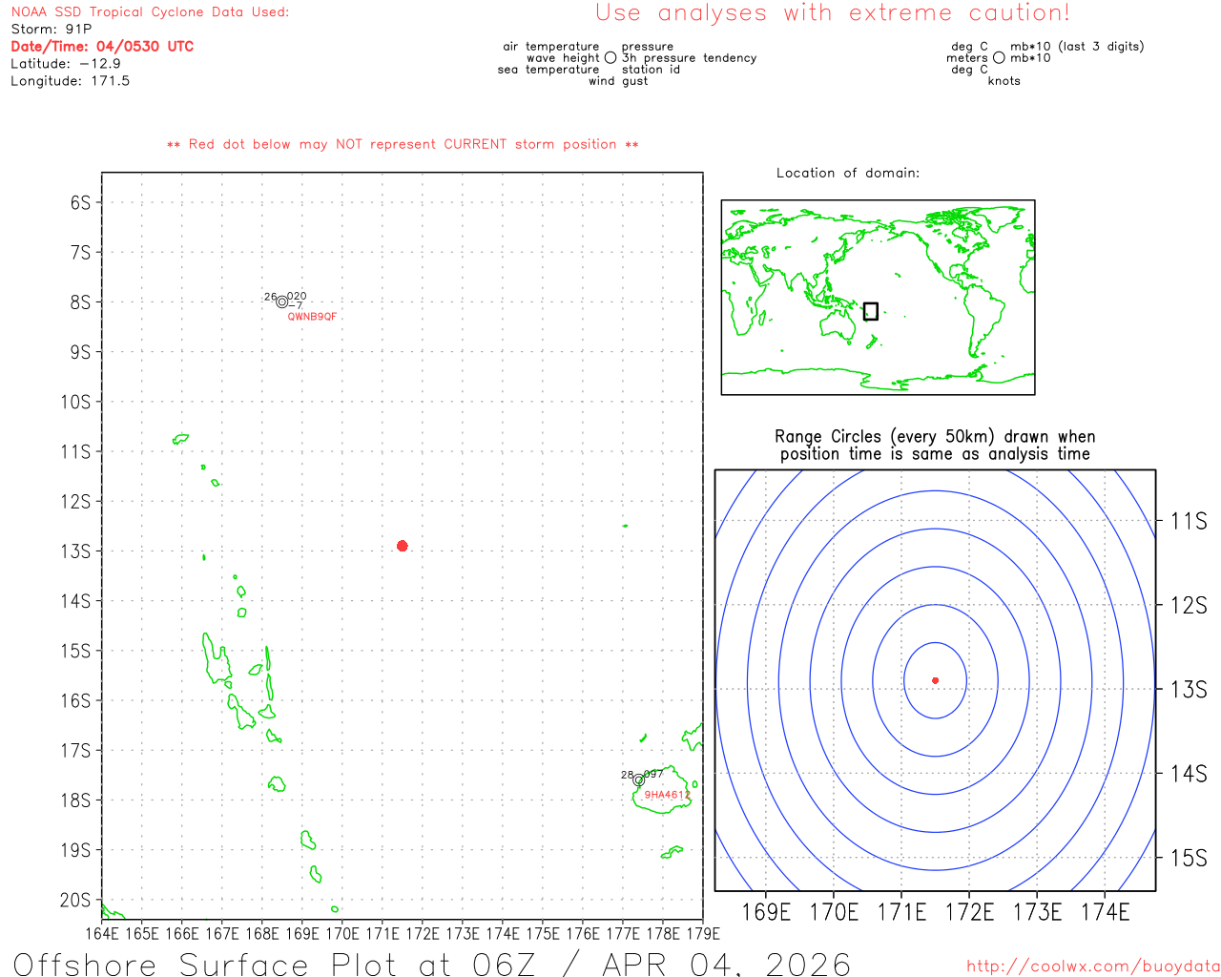Click the red dot warning note text
Screen dimensions: 1221x977
pos(403,145)
